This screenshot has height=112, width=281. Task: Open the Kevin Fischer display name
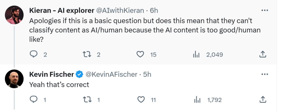(x=52, y=74)
